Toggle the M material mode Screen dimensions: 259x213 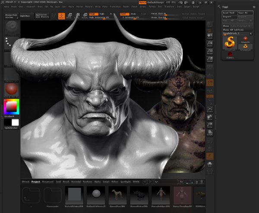tap(111, 14)
